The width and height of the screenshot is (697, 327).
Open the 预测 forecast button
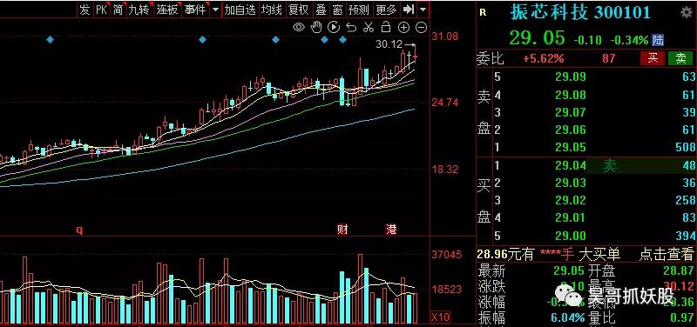tap(359, 10)
